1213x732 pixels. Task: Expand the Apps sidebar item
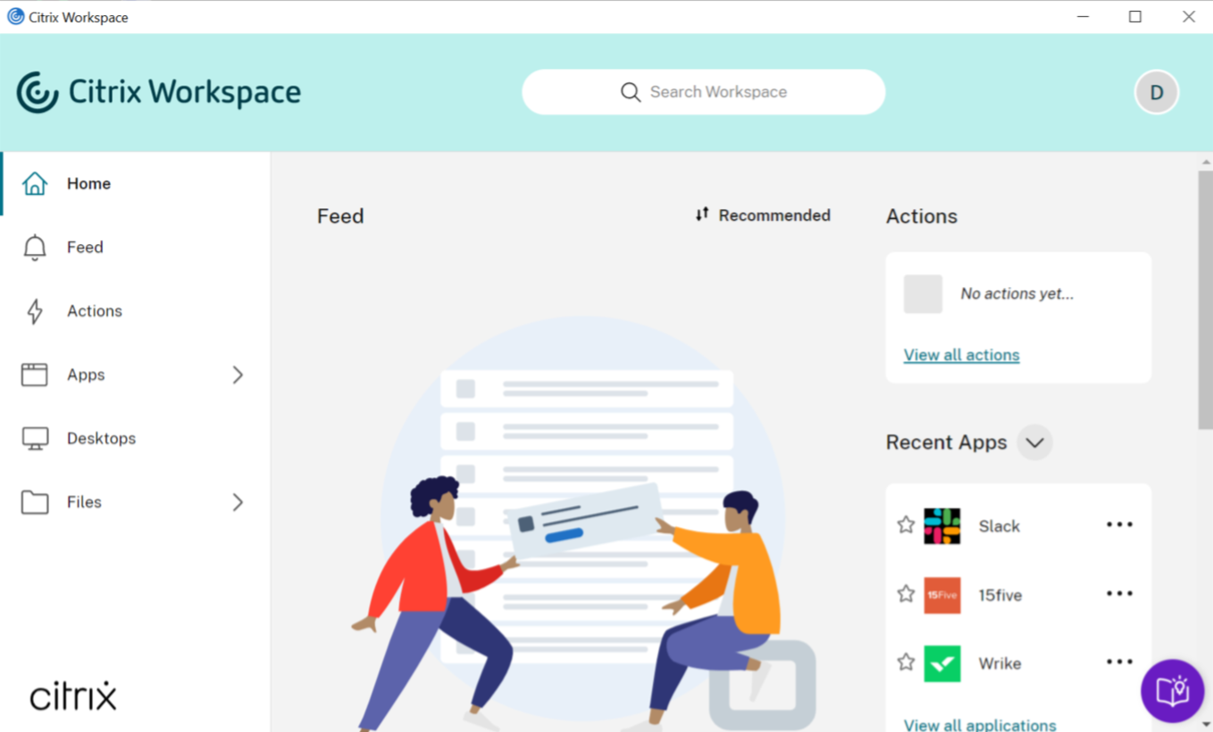click(238, 375)
